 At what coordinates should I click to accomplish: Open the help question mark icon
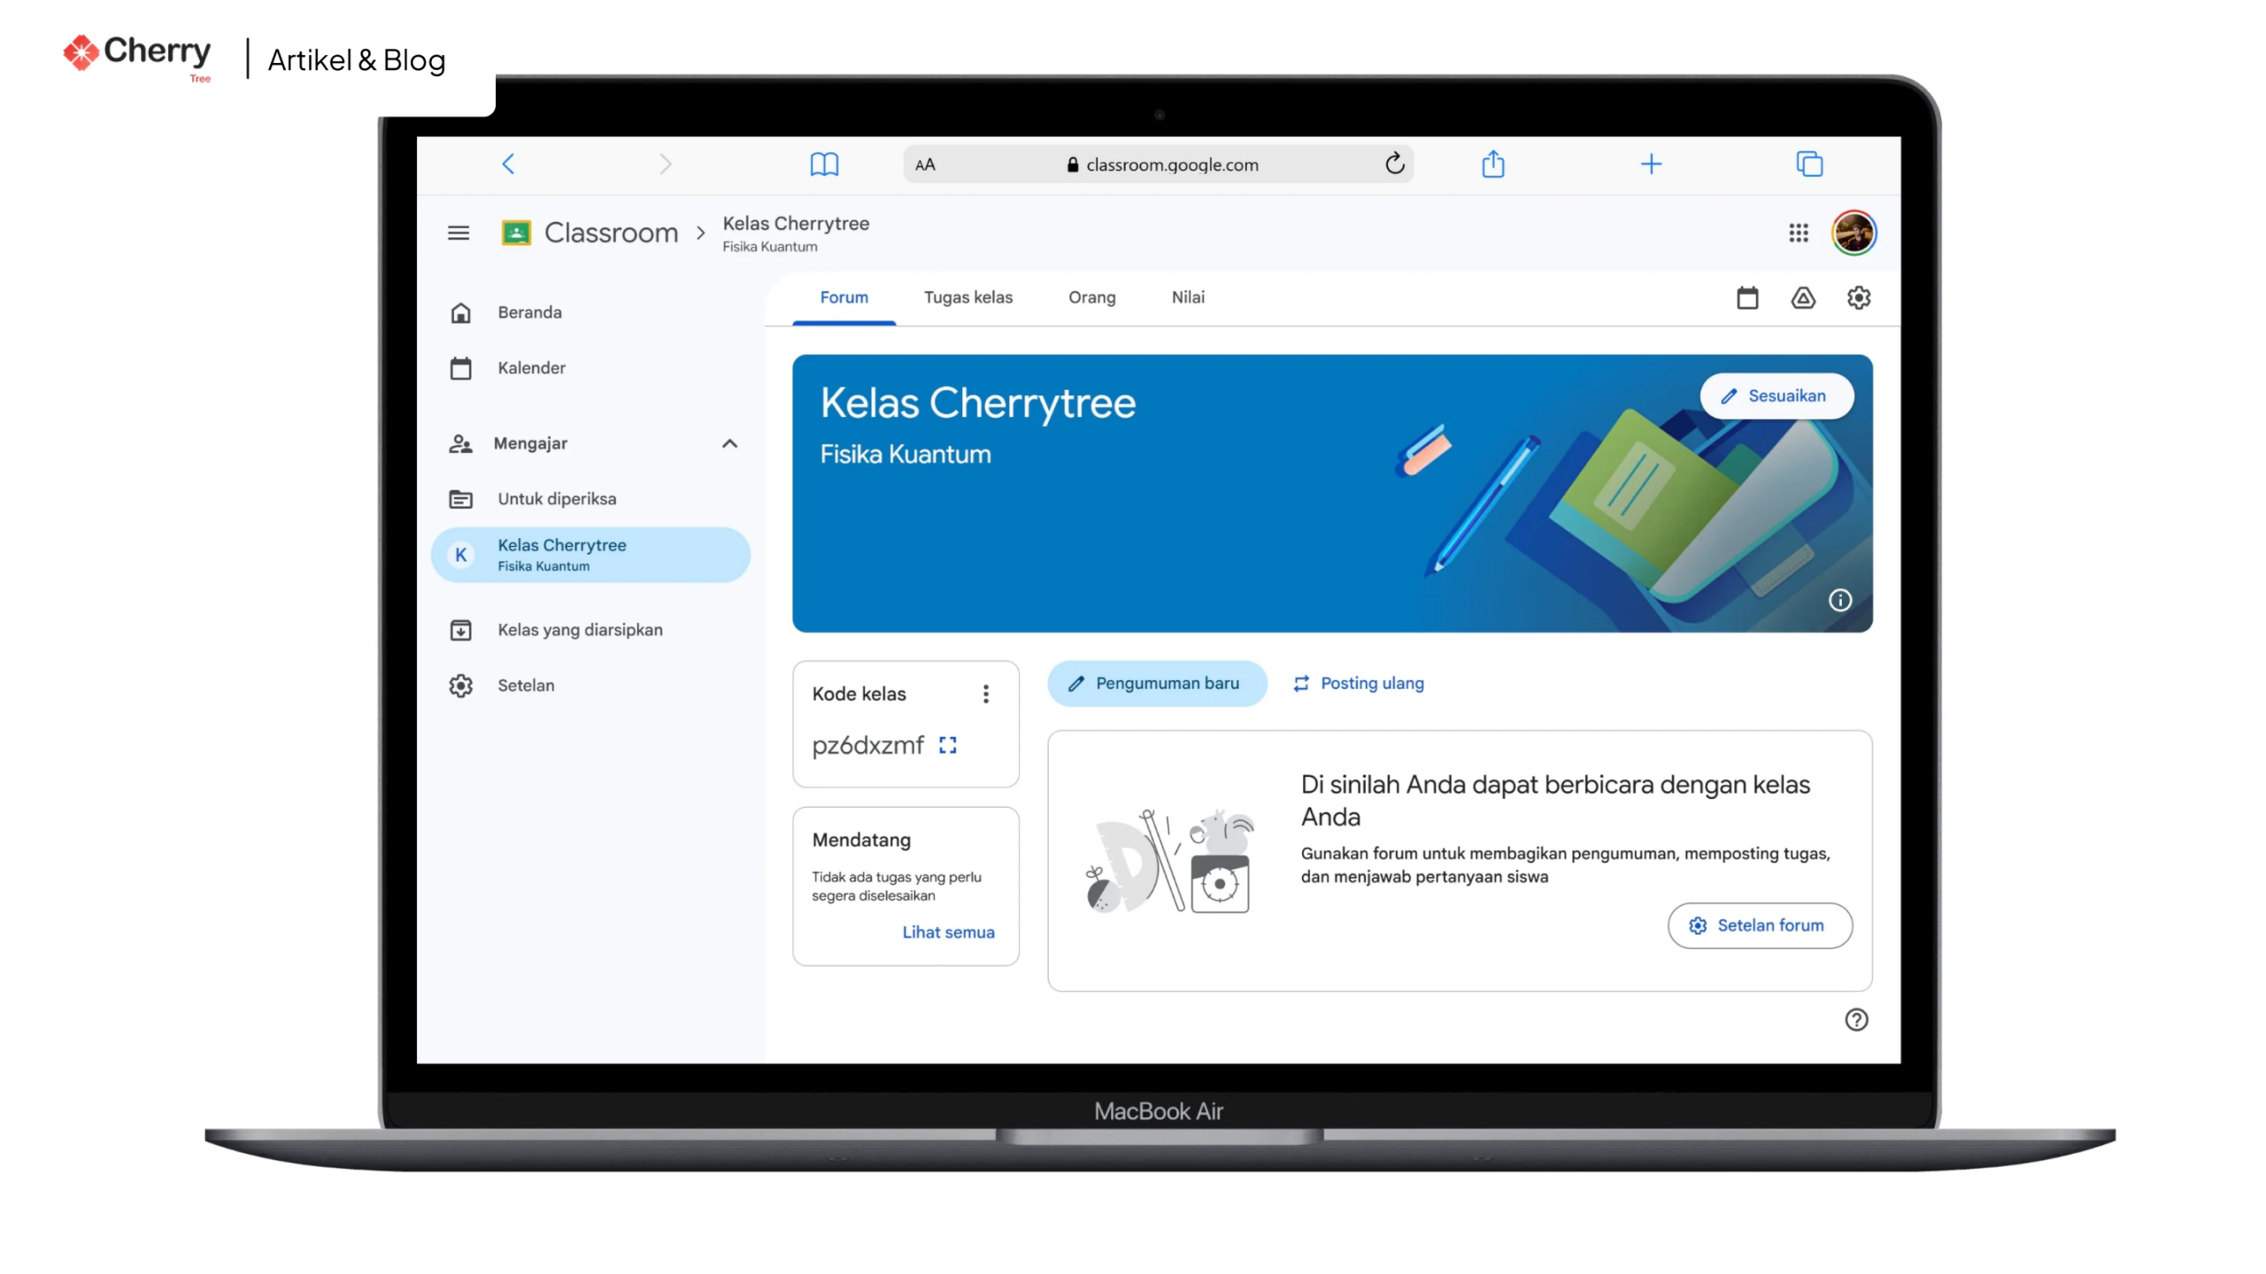(x=1856, y=1020)
